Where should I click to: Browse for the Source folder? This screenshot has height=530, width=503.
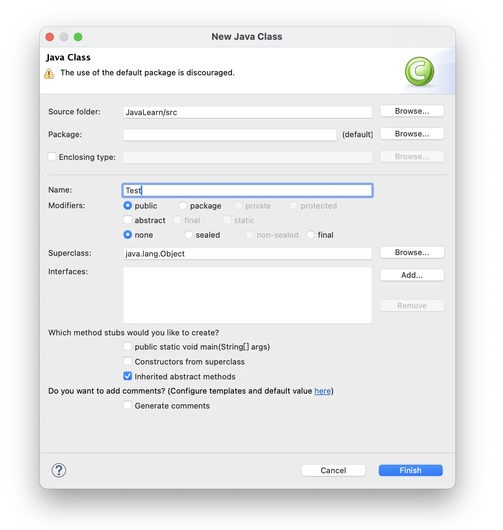[x=412, y=111]
